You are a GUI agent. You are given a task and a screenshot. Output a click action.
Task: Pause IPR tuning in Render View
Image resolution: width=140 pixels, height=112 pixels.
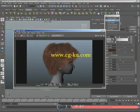click(96, 36)
